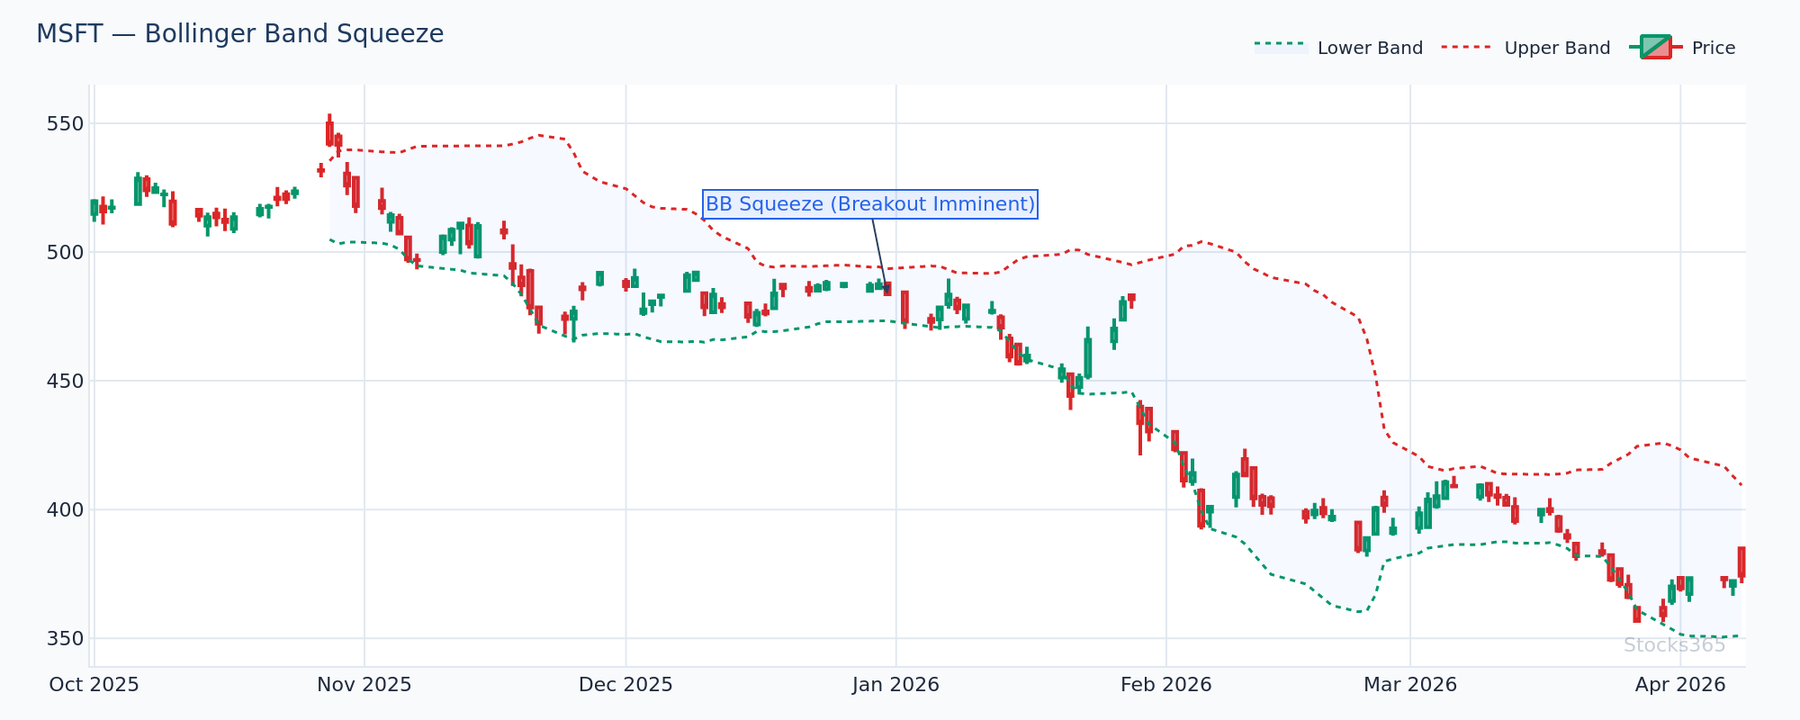This screenshot has width=1800, height=720.
Task: Click the 400 y-axis tick label
Action: [x=65, y=510]
